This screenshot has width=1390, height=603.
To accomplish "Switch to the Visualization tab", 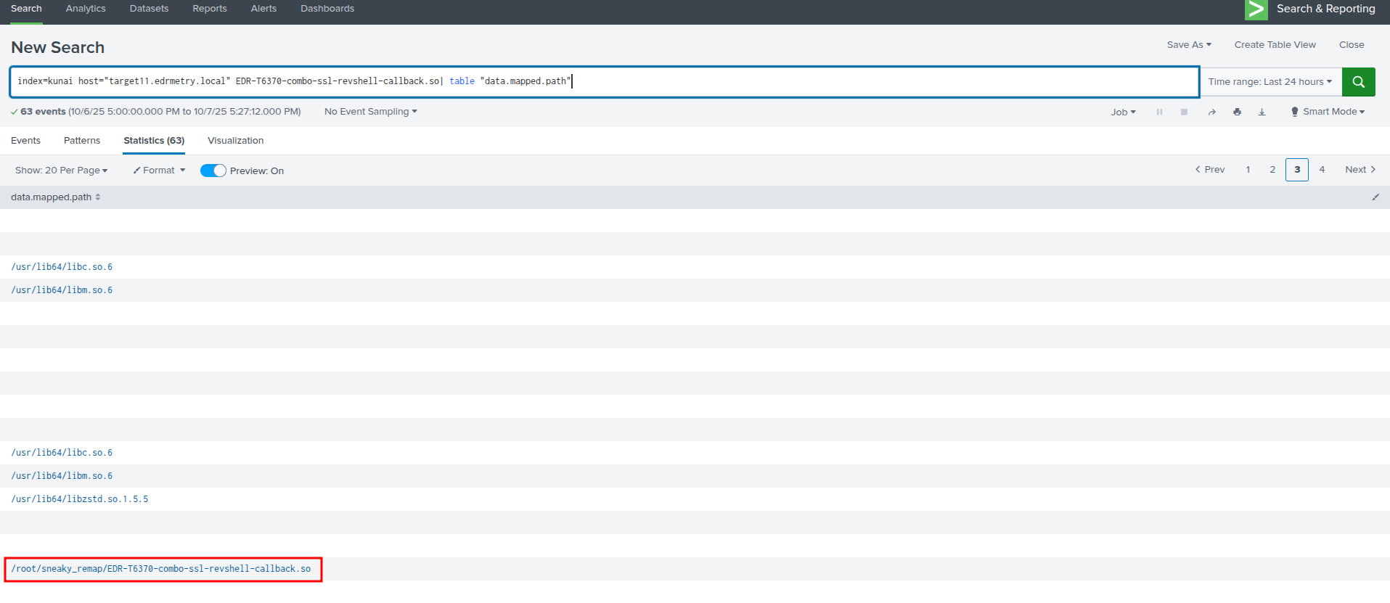I will [x=235, y=141].
